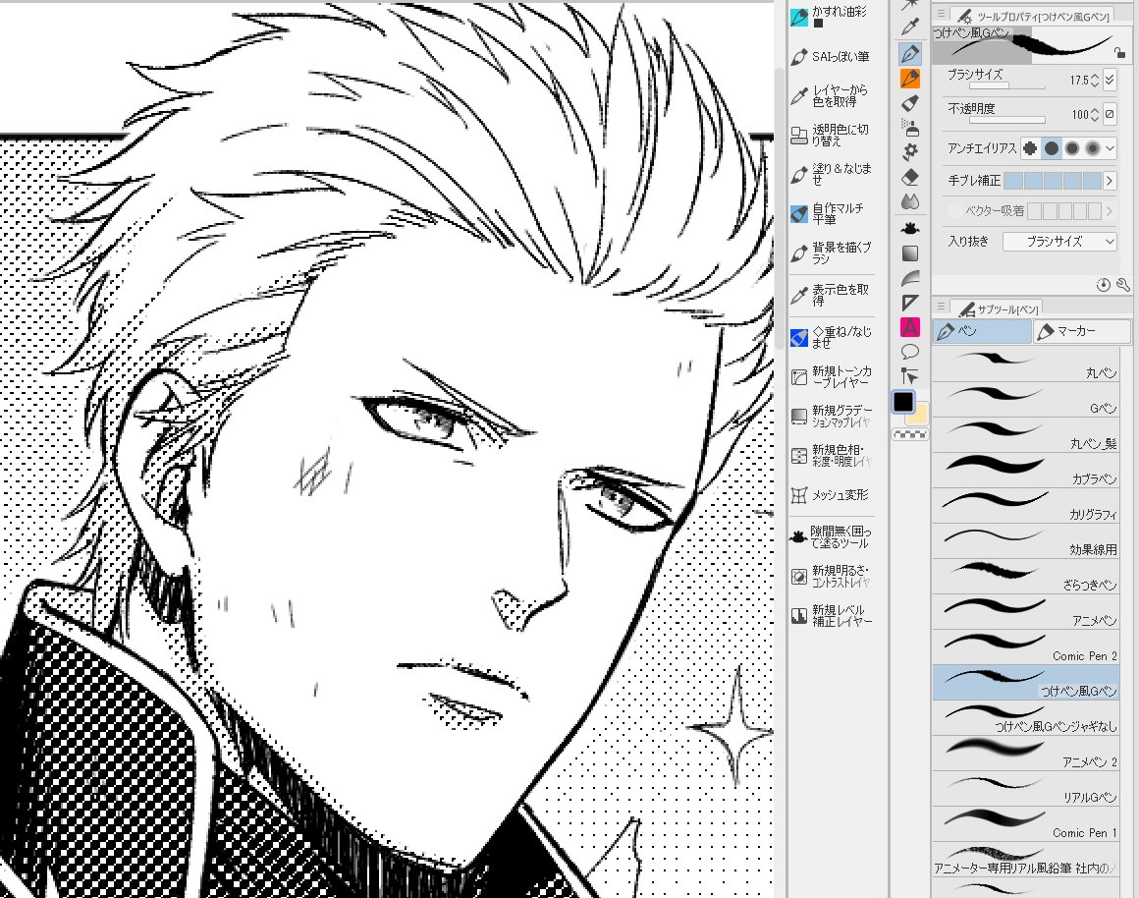This screenshot has width=1139, height=898.
Task: Select the black main color swatch
Action: click(903, 402)
